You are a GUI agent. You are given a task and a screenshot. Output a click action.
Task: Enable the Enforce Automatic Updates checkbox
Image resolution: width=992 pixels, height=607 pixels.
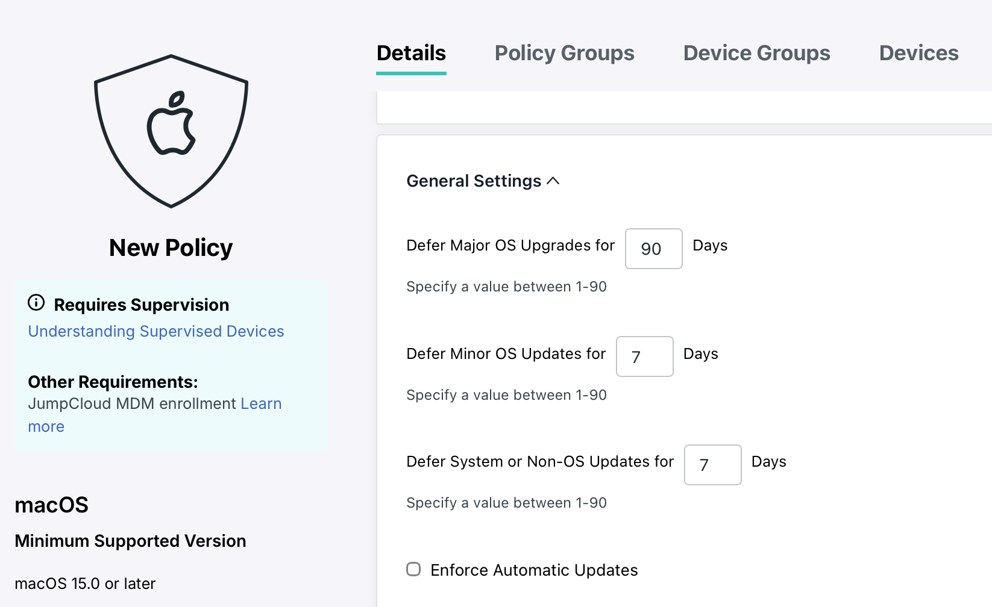pyautogui.click(x=413, y=569)
